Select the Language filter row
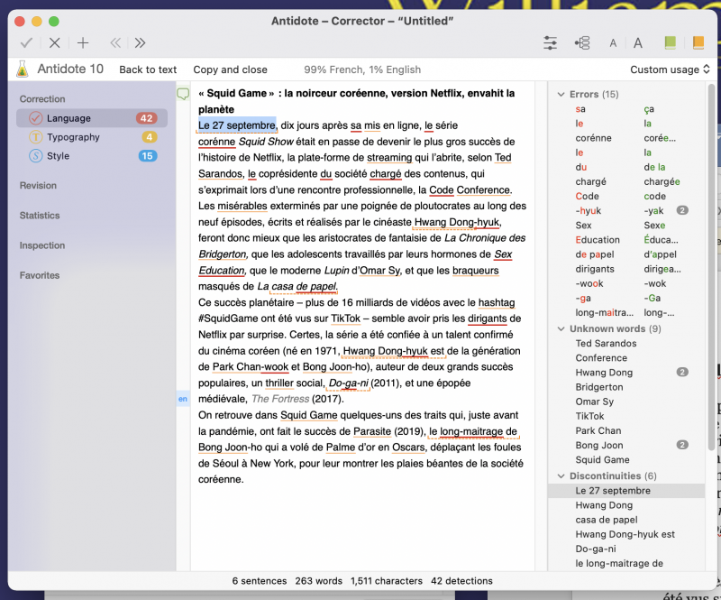The image size is (721, 600). pos(92,118)
